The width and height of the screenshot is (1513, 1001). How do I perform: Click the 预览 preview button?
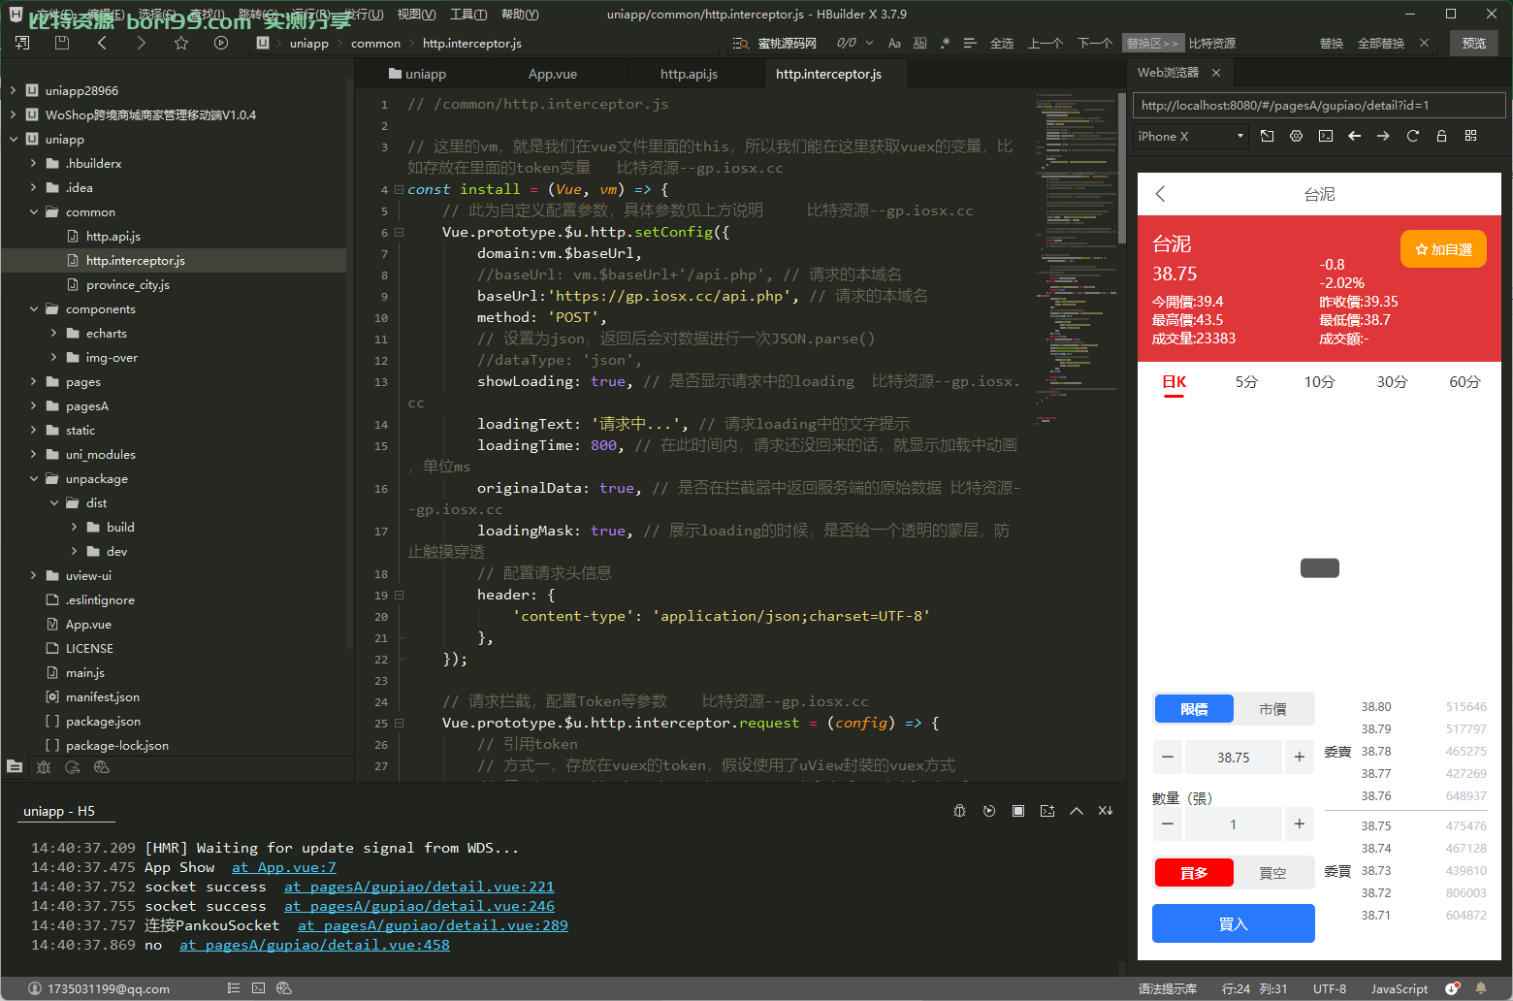pyautogui.click(x=1474, y=43)
